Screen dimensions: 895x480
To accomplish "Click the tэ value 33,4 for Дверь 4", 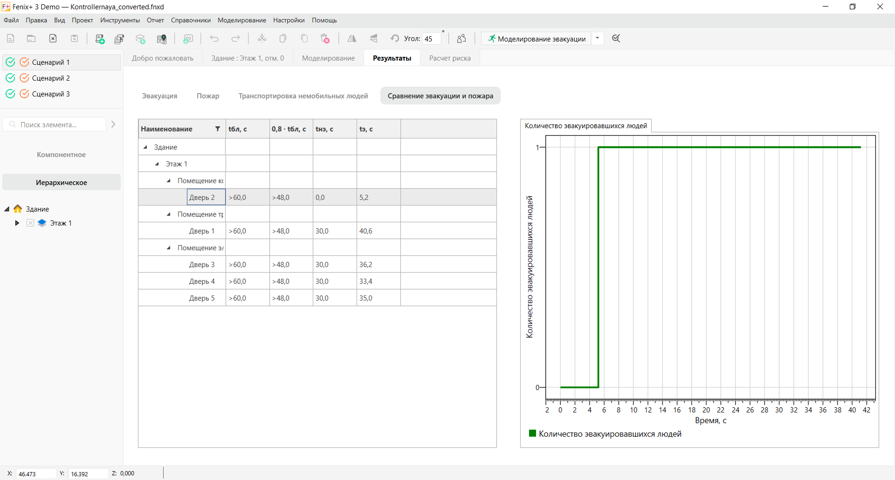I will pos(366,281).
